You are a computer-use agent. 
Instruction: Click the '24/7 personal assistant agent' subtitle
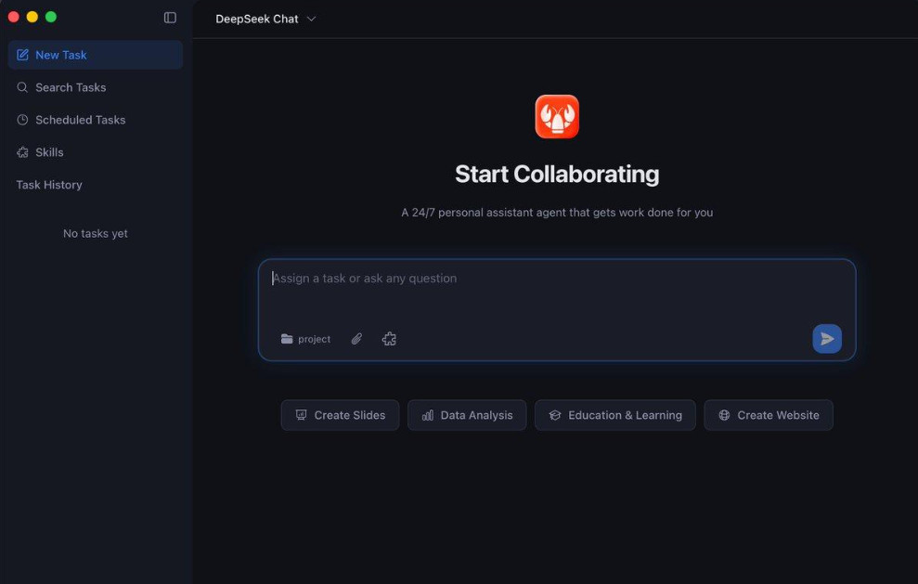click(557, 213)
